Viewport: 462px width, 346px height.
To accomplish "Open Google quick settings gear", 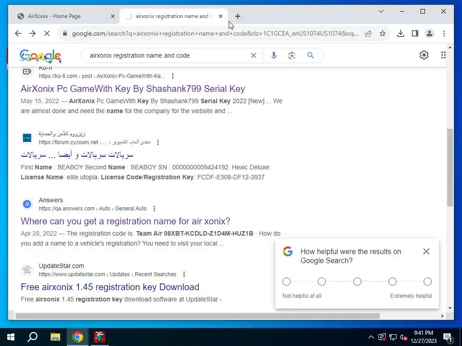I will (424, 55).
